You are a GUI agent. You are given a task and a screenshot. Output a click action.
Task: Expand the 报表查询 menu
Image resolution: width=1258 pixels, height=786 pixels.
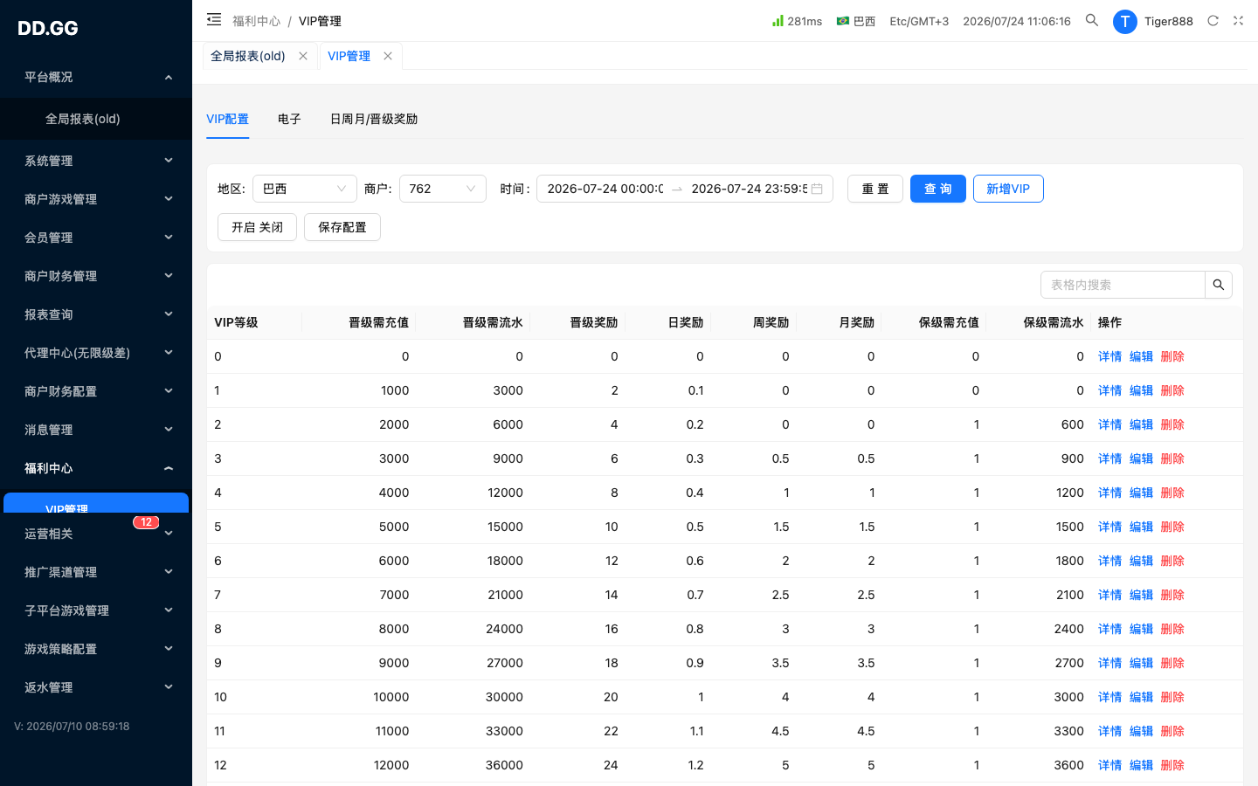tap(96, 314)
